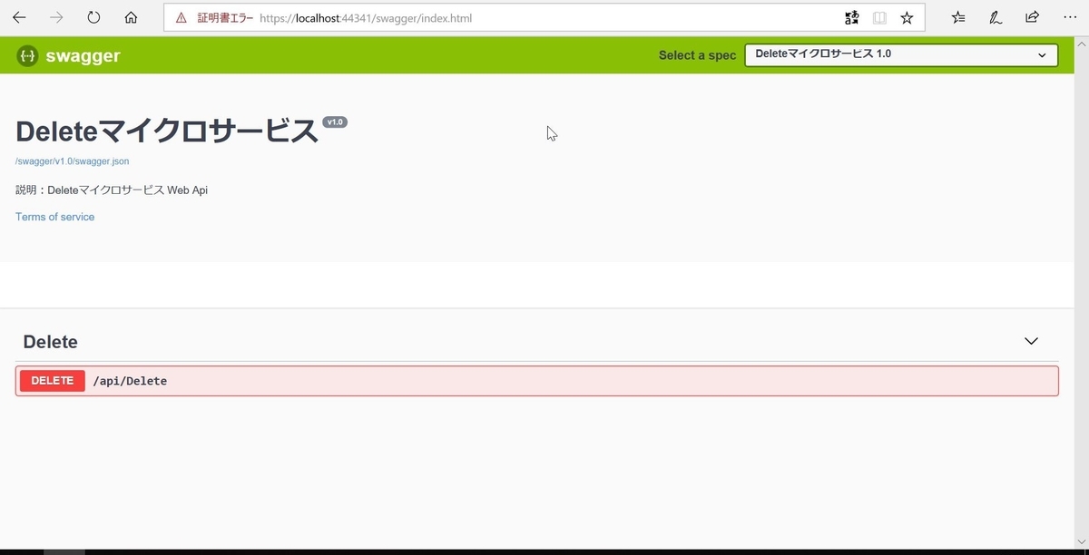Click the back arrow

[x=19, y=16]
